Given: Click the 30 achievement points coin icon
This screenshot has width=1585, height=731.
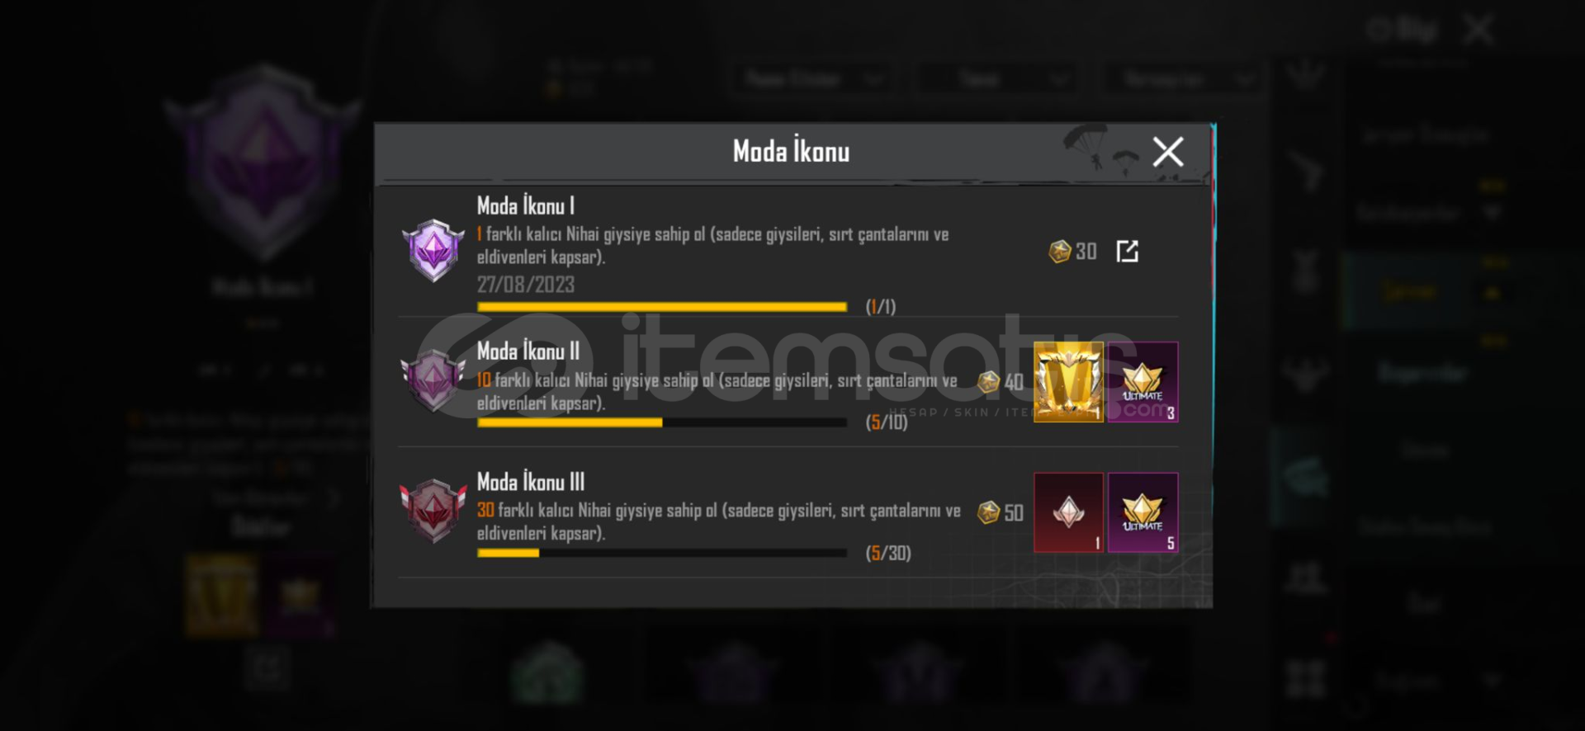Looking at the screenshot, I should pyautogui.click(x=1059, y=251).
